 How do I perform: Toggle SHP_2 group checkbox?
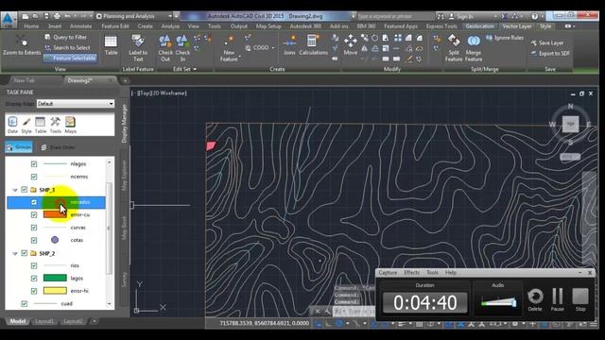pyautogui.click(x=25, y=253)
